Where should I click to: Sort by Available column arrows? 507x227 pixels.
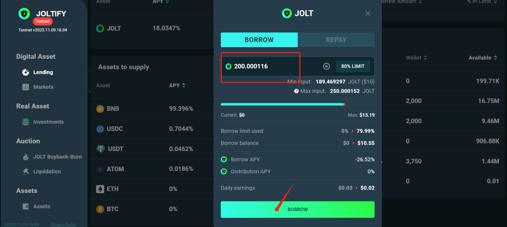coord(495,58)
